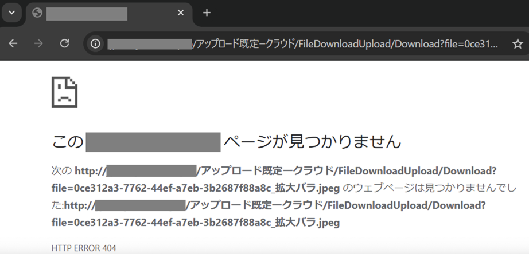Click the globe favicon on the tab

(38, 13)
